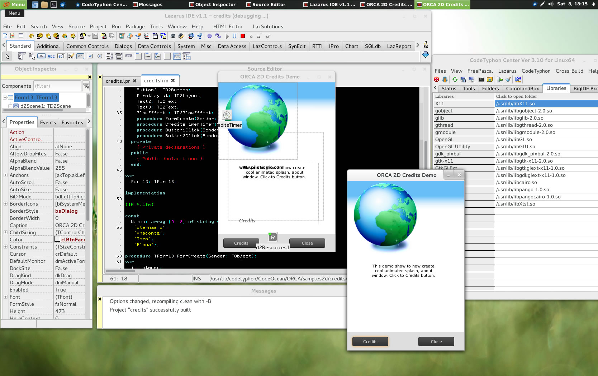
Task: Click red stop icon in CodeTyphon Center
Action: click(437, 79)
